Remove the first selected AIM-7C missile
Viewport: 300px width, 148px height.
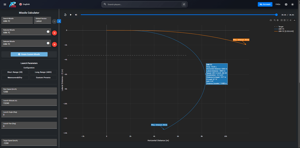coord(54,33)
